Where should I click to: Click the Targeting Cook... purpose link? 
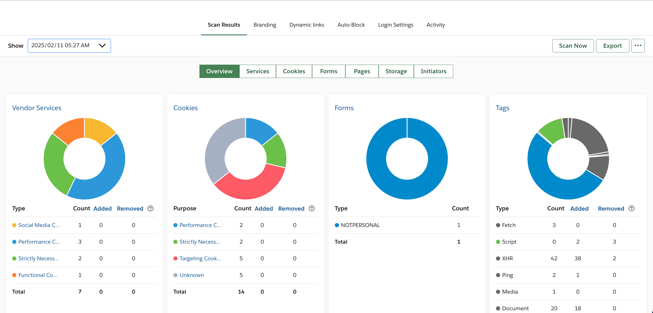200,258
